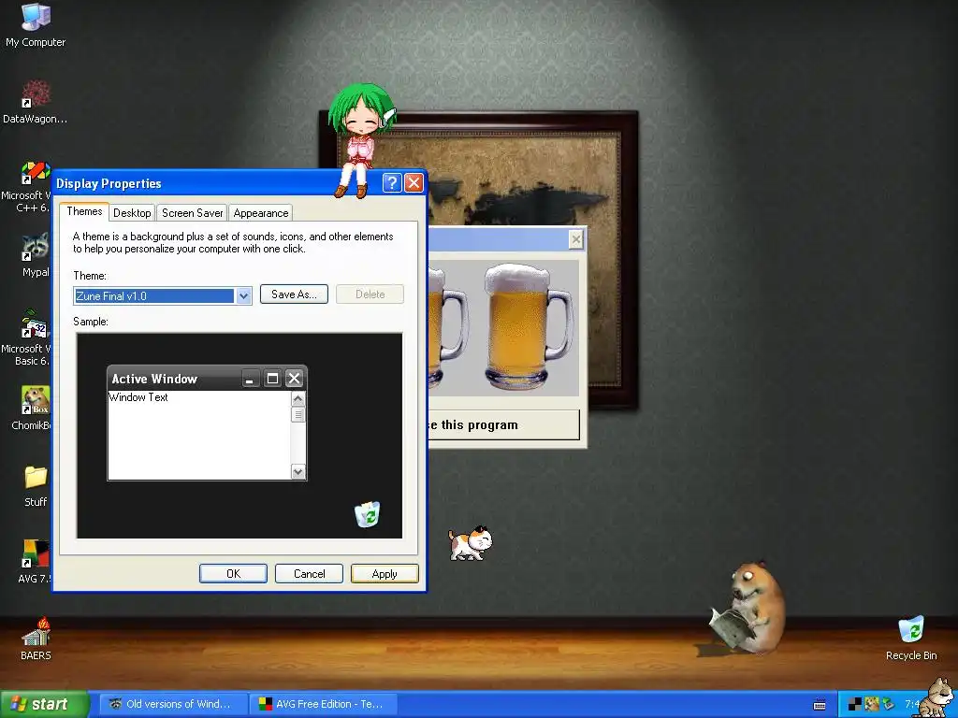Click the sample window minimize button
This screenshot has height=718, width=958.
coord(251,379)
